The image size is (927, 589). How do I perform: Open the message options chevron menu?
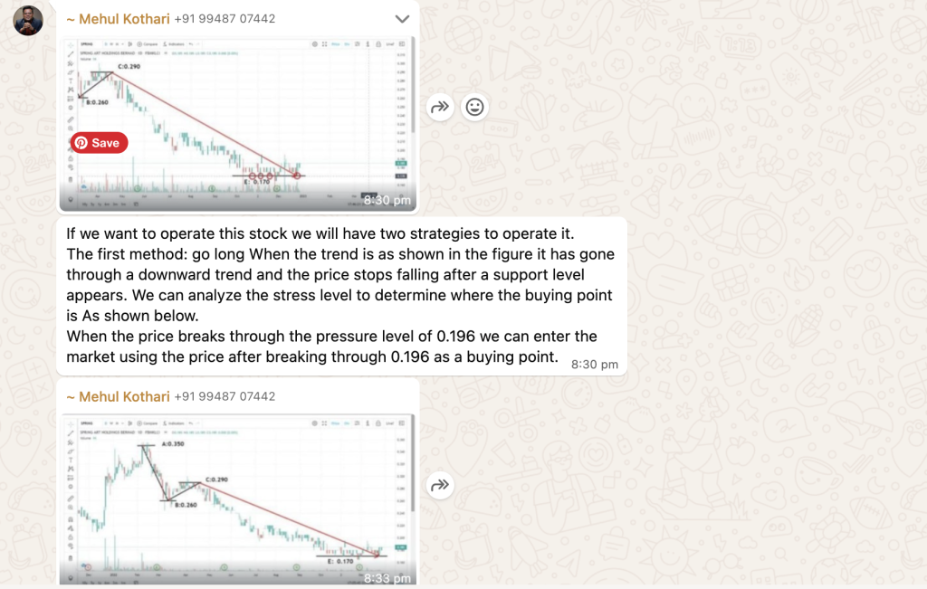(x=402, y=19)
